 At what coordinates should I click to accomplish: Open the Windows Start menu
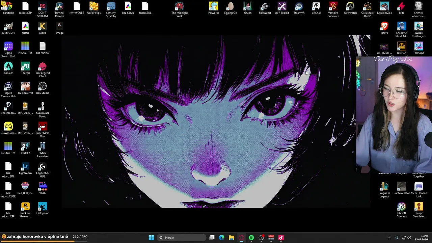pos(151,238)
